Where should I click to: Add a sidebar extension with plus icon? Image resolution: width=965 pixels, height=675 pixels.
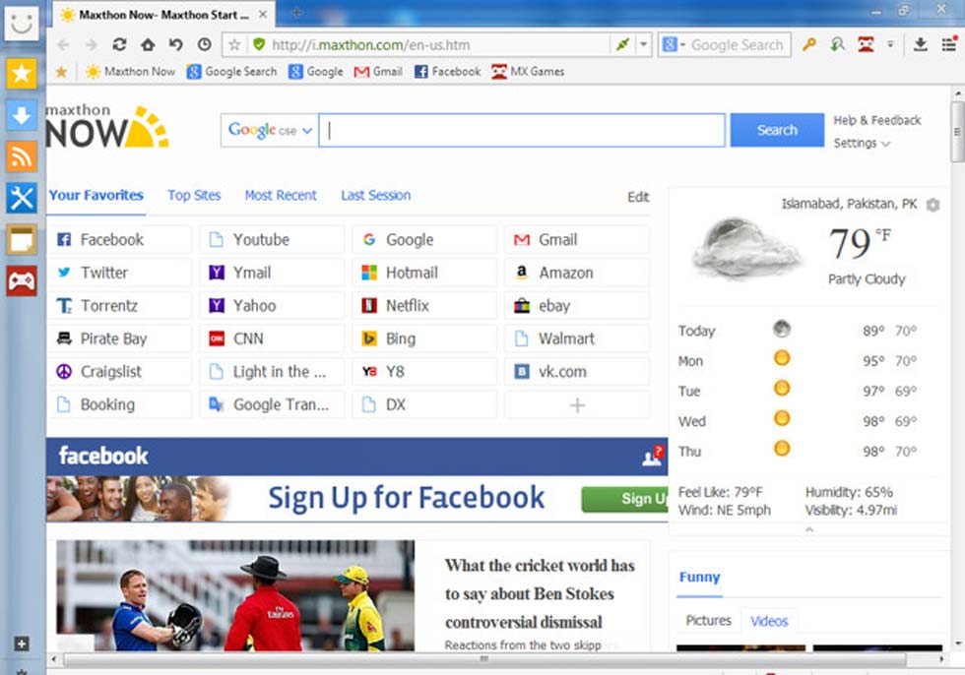click(x=22, y=644)
